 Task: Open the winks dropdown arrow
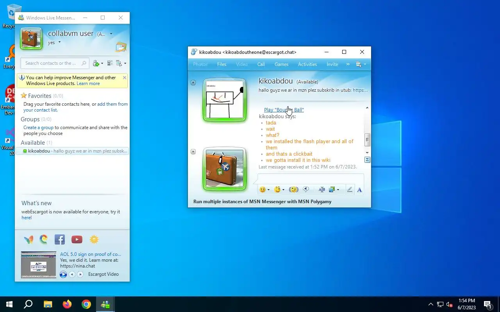click(283, 190)
